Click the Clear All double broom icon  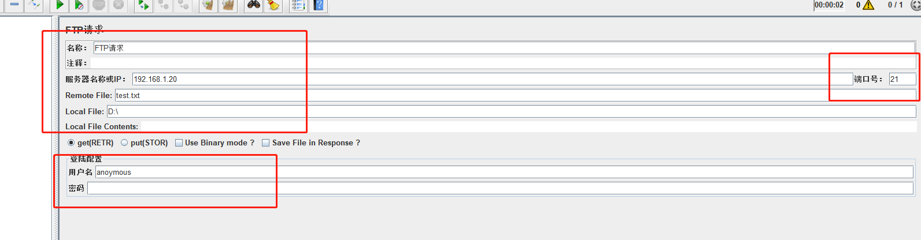(x=228, y=5)
